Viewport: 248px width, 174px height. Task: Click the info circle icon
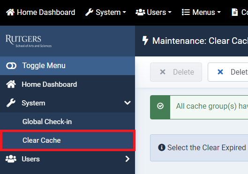(x=162, y=147)
